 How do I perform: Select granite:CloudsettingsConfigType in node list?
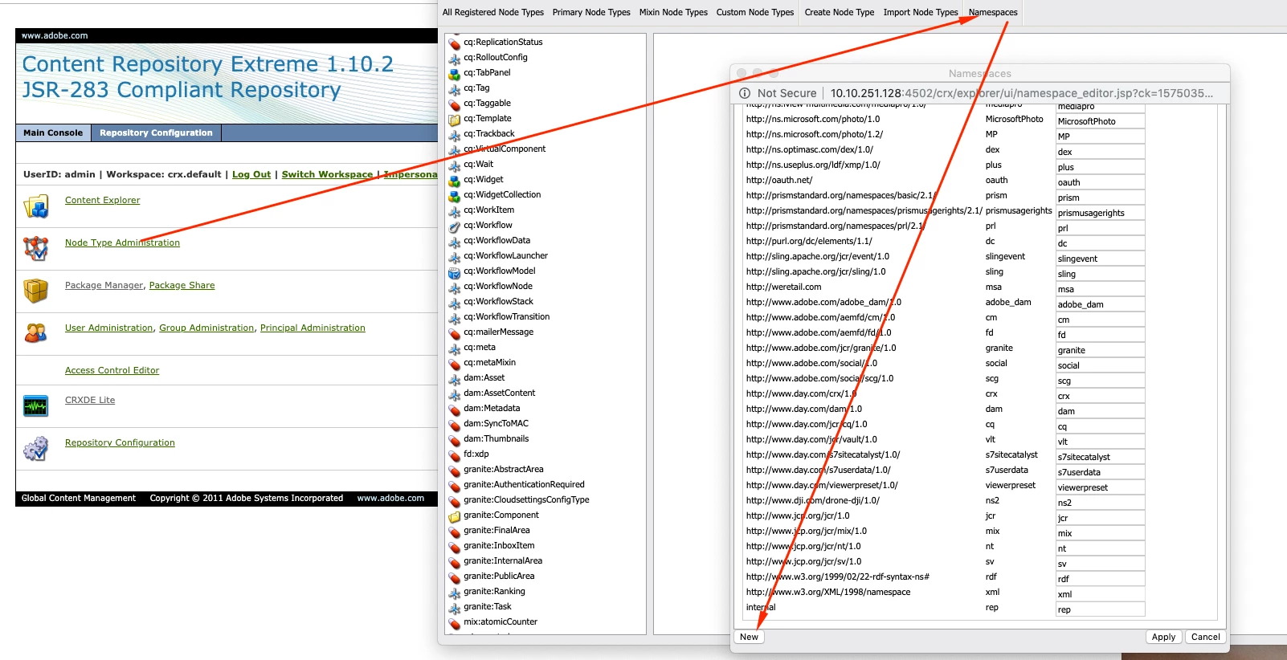pos(526,499)
